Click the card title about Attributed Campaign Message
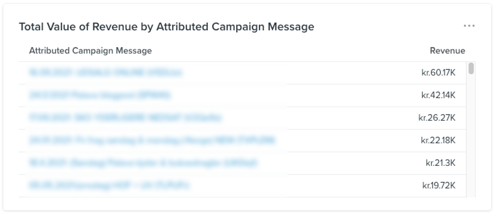 pyautogui.click(x=166, y=27)
